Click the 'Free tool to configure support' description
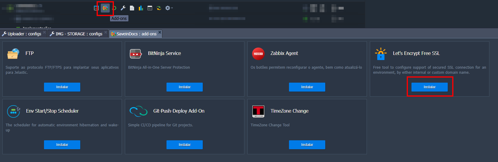This screenshot has width=498, height=162. [x=430, y=70]
